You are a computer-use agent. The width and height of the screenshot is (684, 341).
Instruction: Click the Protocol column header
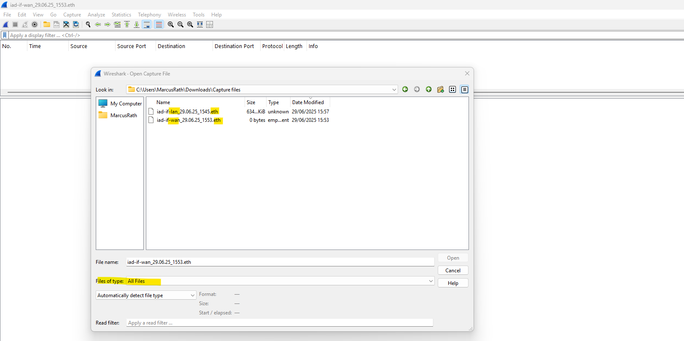(x=272, y=46)
